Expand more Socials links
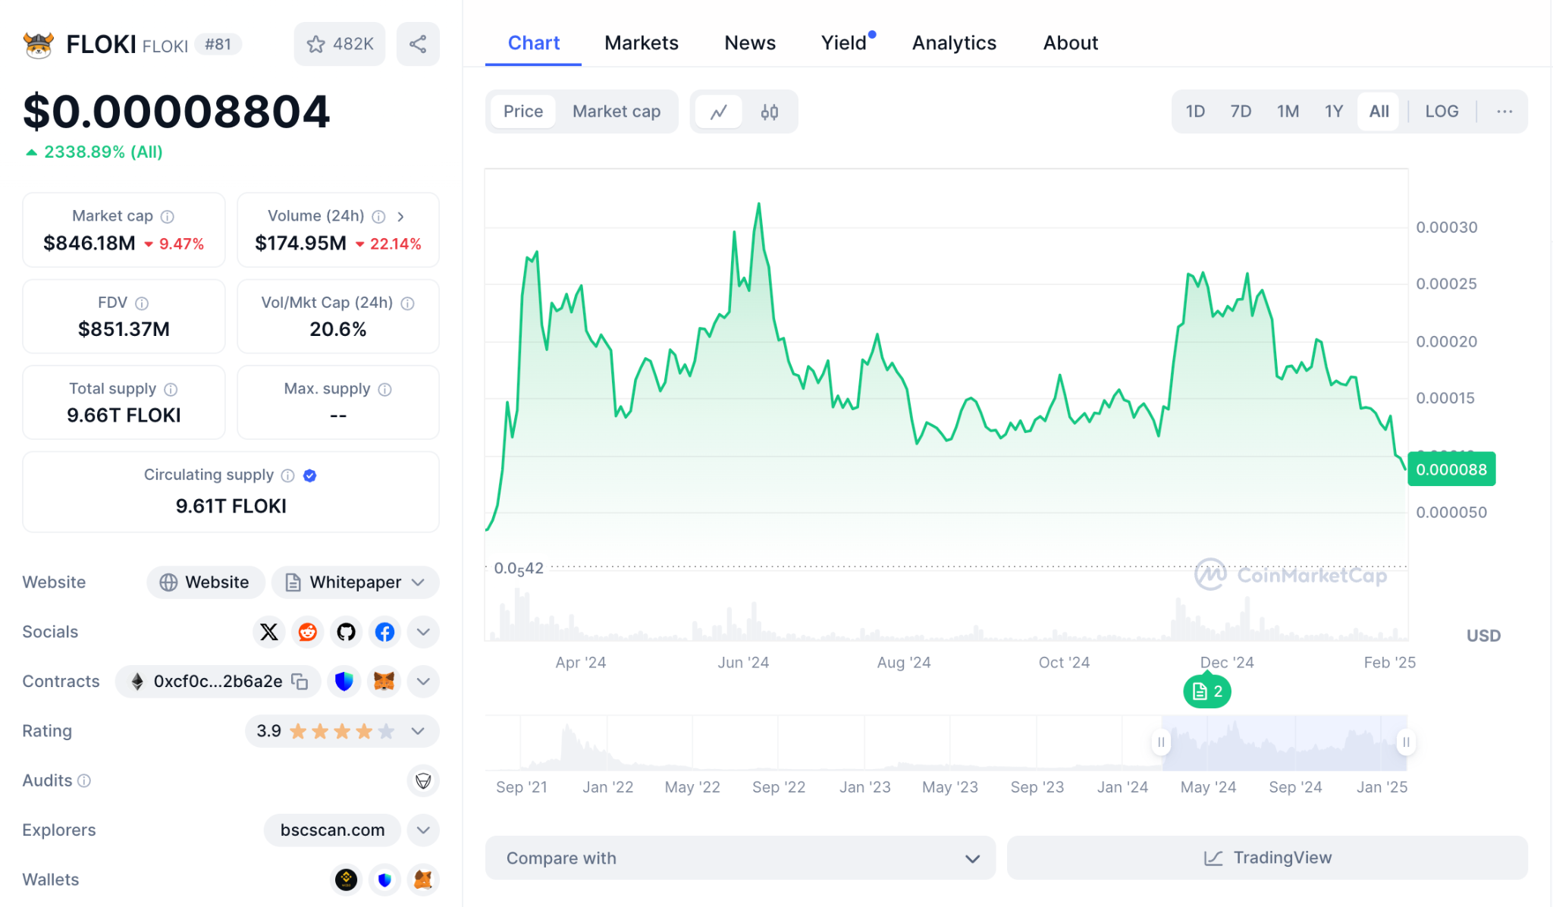1553x907 pixels. click(x=423, y=632)
